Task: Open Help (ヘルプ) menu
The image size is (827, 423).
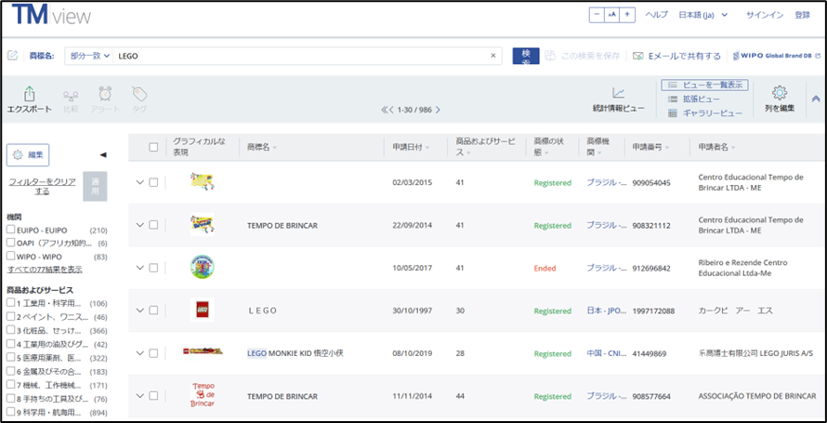Action: (x=657, y=15)
